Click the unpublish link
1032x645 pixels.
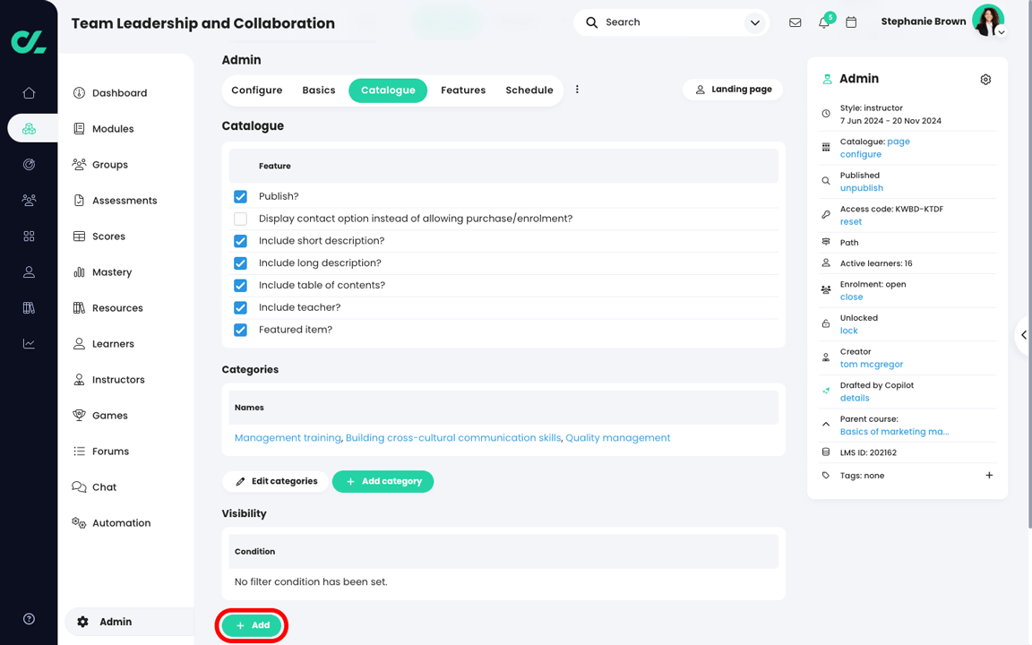pyautogui.click(x=861, y=187)
